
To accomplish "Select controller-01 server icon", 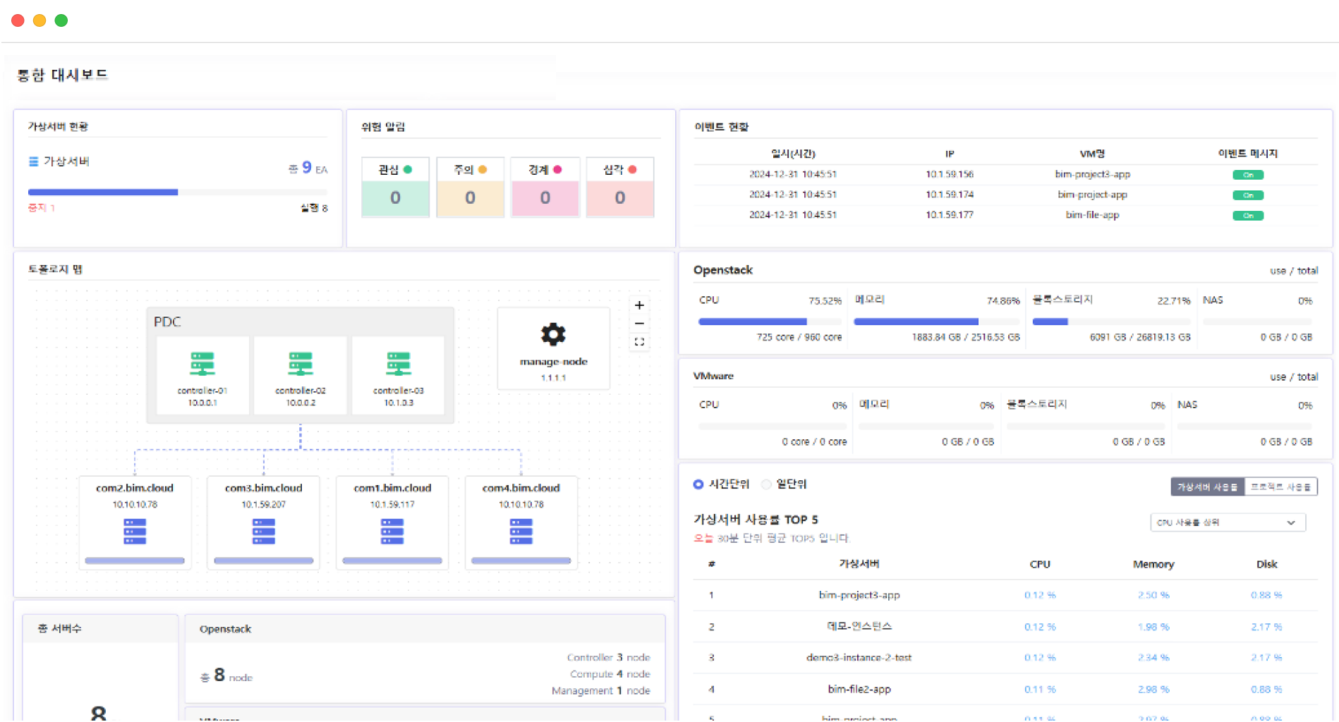I will click(x=202, y=364).
